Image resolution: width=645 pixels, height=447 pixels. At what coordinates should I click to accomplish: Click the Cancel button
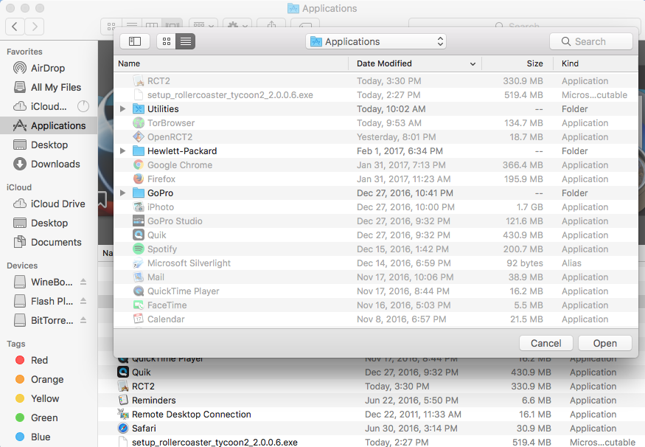(x=546, y=343)
